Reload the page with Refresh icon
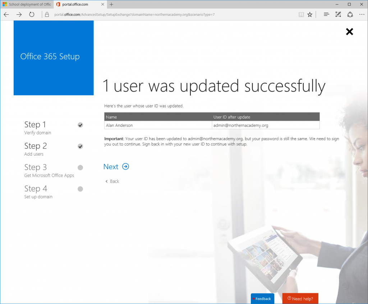Screen dimensions: 368x304 (x=32, y=15)
